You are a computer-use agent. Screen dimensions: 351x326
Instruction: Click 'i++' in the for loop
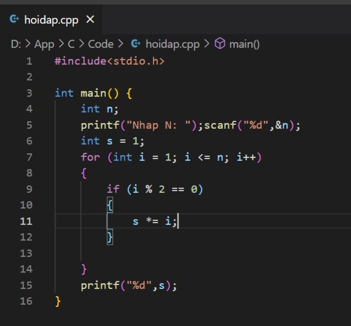pyautogui.click(x=246, y=157)
